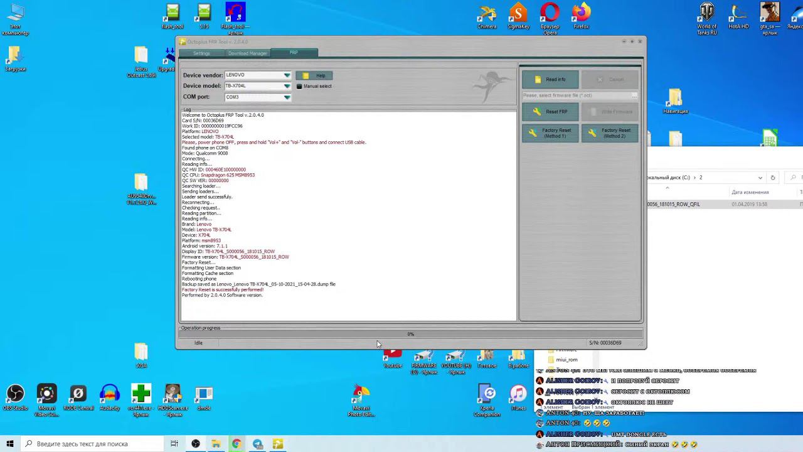Click the Read info button
Screen dimensions: 803x452
tap(550, 80)
